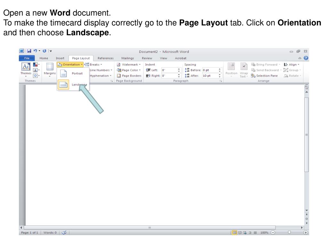The image size is (328, 246).
Task: Open Microsoft Word Help
Action: (x=306, y=58)
